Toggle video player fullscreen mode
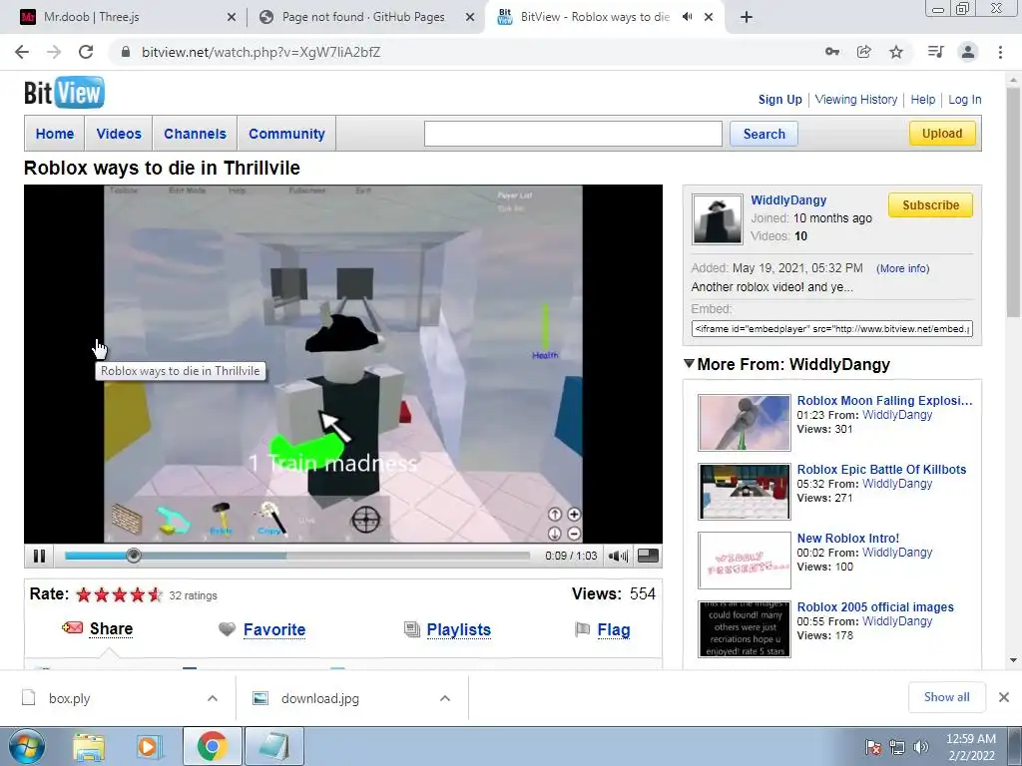The height and width of the screenshot is (766, 1022). click(647, 556)
